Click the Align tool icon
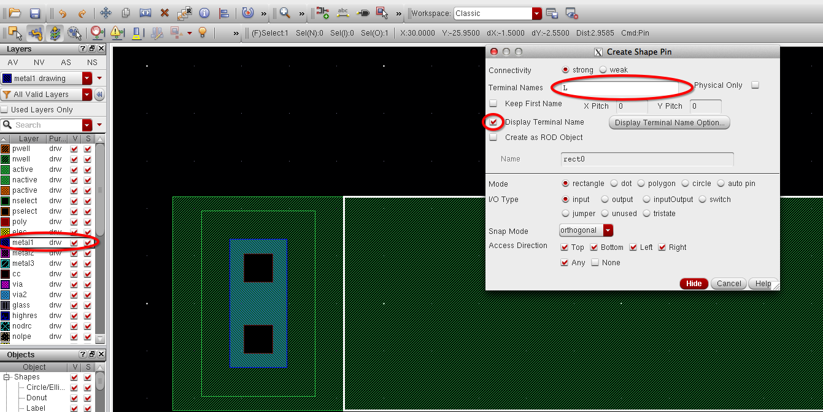The image size is (823, 412). point(224,13)
